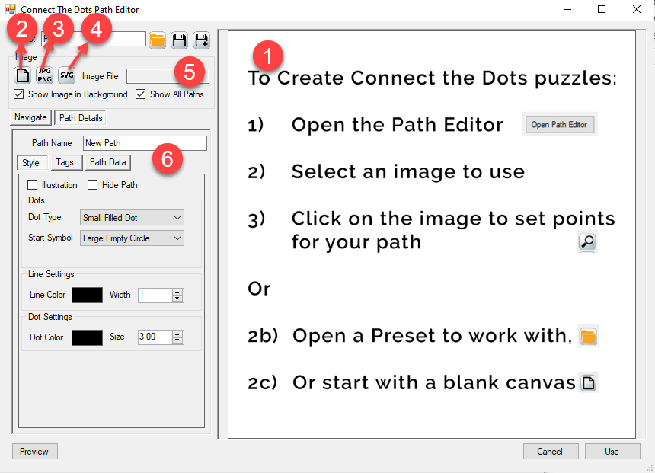Screen dimensions: 655x473
Task: Pick a new Line Color swatch
Action: click(x=88, y=295)
